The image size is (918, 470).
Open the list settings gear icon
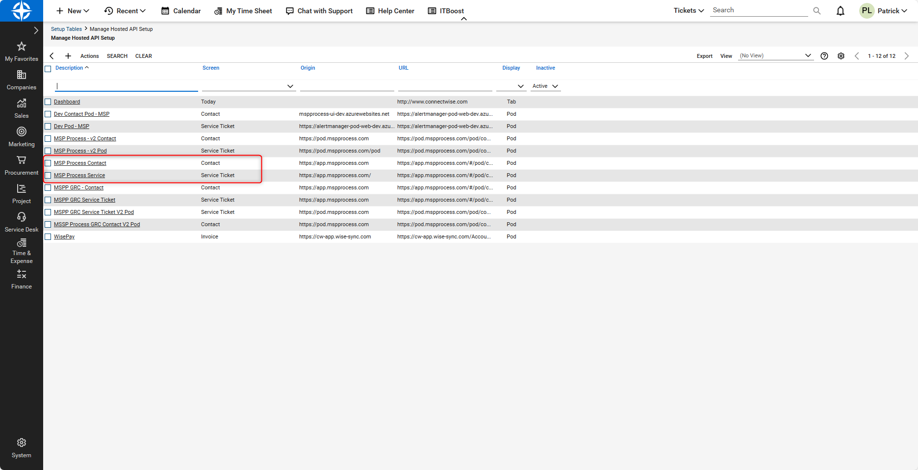(x=841, y=56)
